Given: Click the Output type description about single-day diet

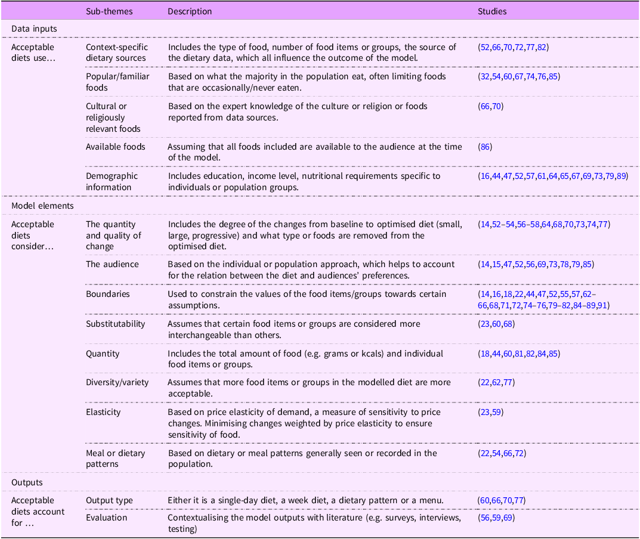Looking at the screenshot, I should pos(306,501).
